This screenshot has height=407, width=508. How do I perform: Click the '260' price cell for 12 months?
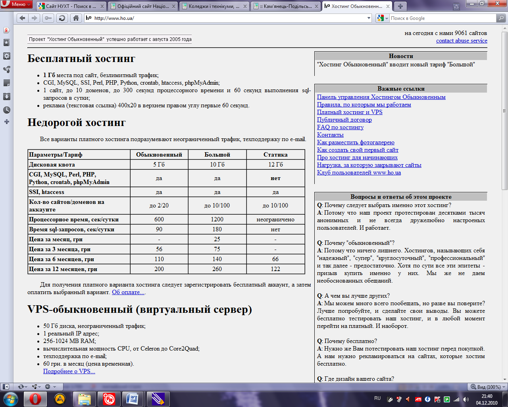tap(217, 269)
